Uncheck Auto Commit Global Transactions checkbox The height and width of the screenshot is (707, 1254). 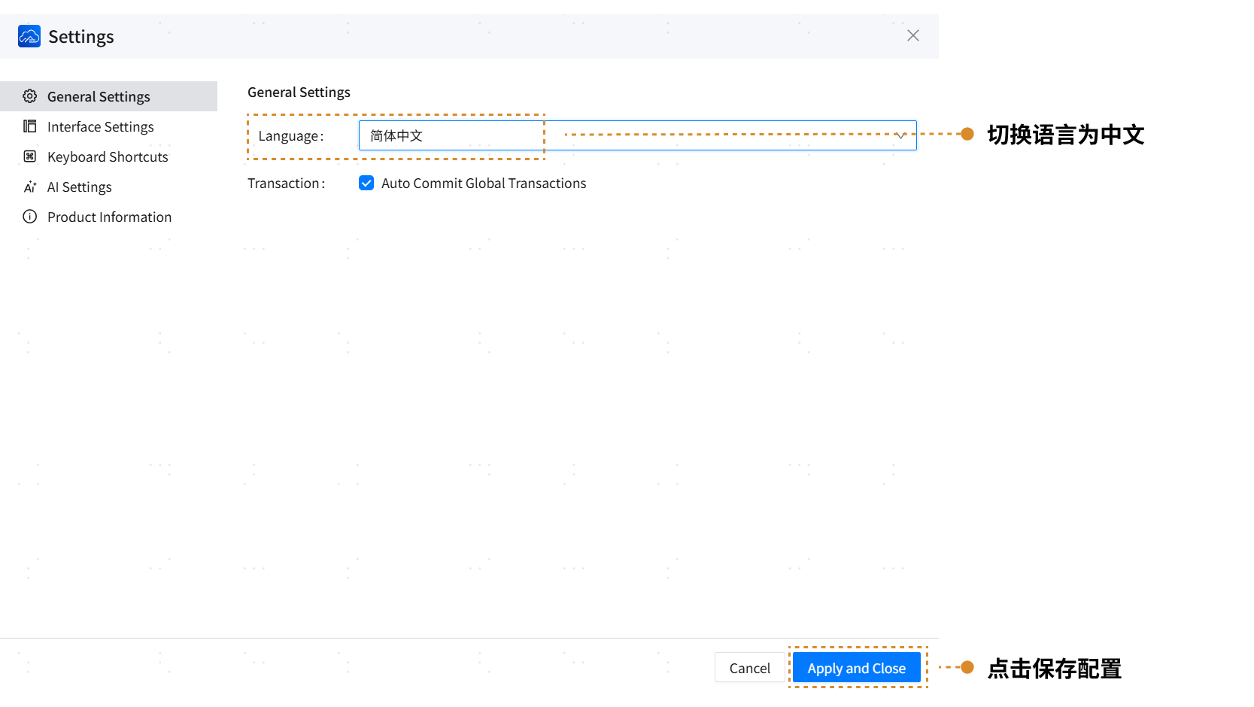pyautogui.click(x=366, y=183)
